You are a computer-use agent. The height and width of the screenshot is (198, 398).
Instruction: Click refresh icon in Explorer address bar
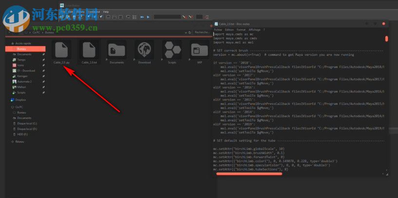tap(190, 33)
